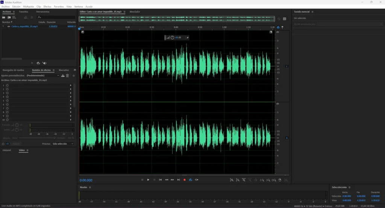Click the 0:00.000 playhead time display

pyautogui.click(x=86, y=180)
